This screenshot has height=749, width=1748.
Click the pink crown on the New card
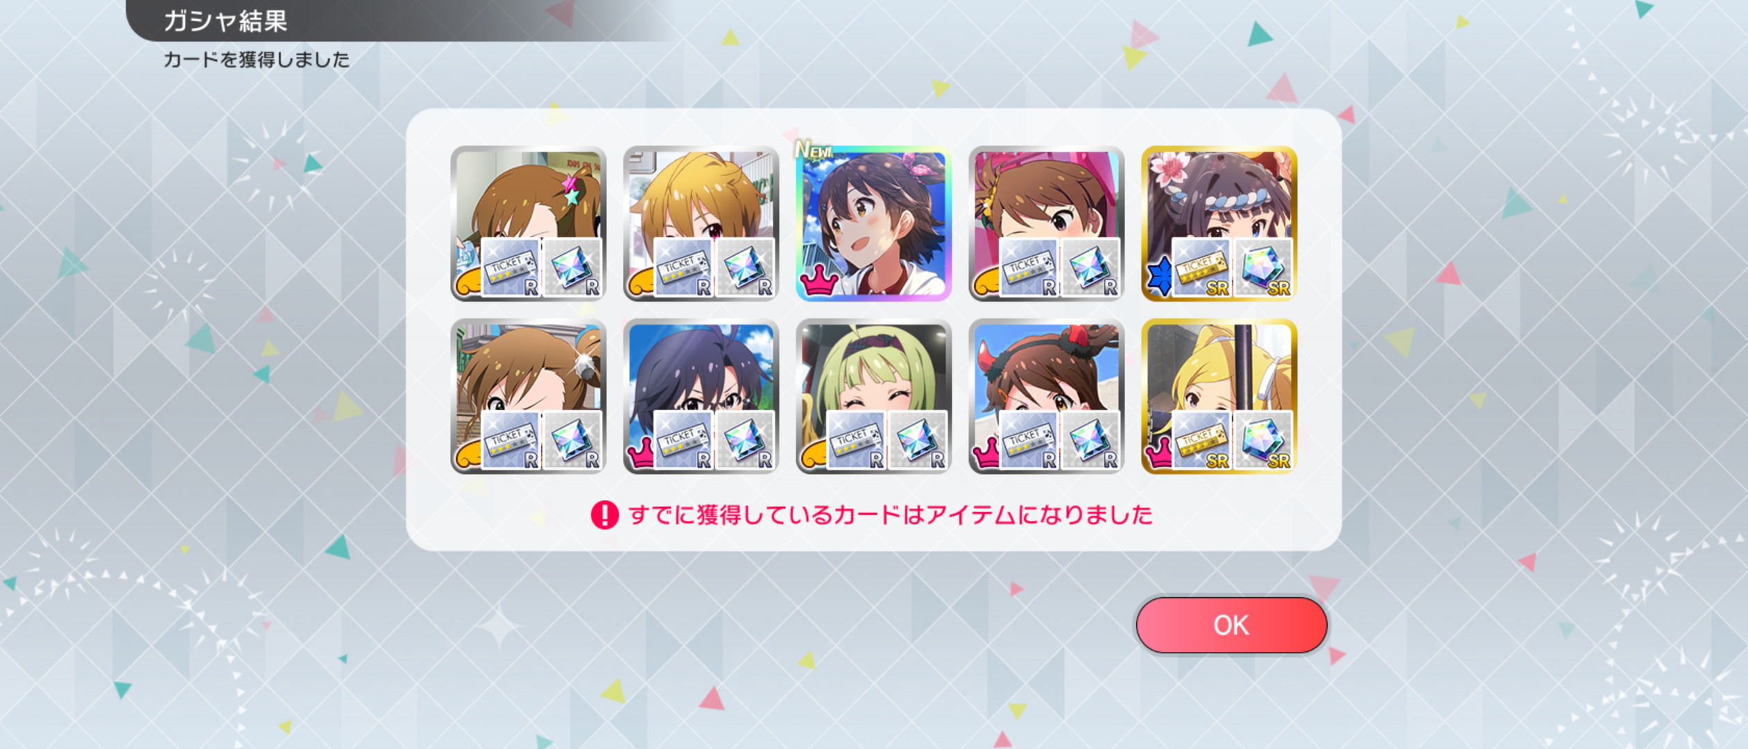[820, 280]
